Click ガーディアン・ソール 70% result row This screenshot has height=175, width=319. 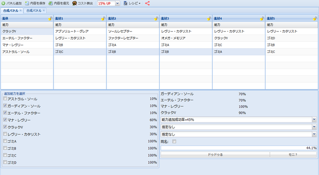coord(239,94)
